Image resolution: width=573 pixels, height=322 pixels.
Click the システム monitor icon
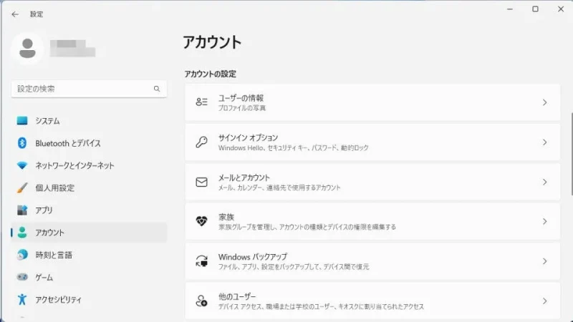point(22,121)
